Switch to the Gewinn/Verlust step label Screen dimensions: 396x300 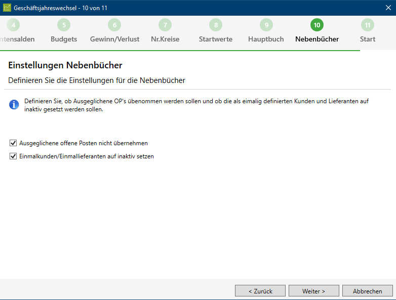(114, 39)
